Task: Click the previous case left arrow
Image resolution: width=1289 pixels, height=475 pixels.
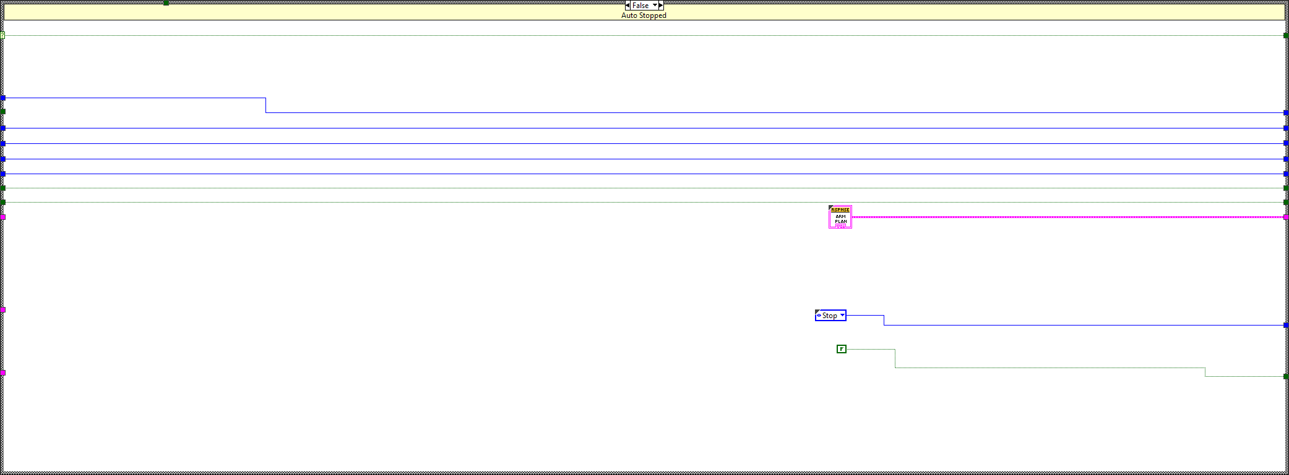Action: click(627, 6)
